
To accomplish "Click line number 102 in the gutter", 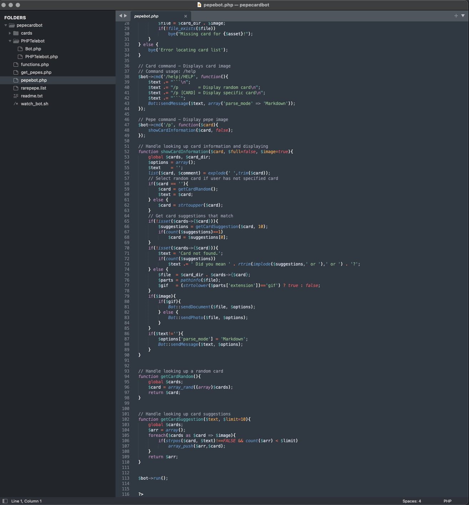I will point(126,419).
